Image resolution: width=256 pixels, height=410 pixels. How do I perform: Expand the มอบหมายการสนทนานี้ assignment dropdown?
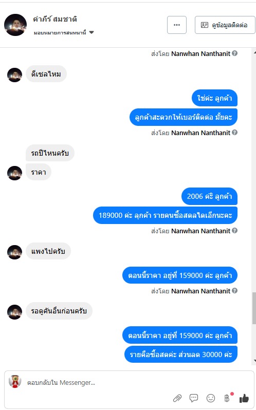point(64,33)
